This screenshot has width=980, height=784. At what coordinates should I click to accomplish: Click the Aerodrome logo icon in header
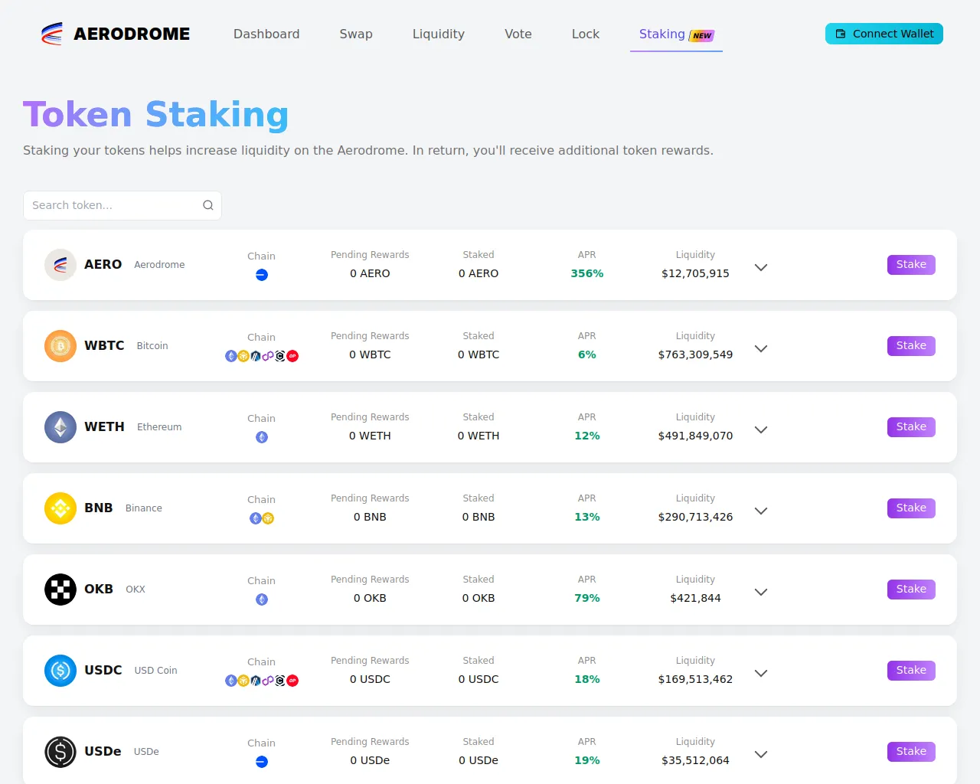pyautogui.click(x=52, y=34)
